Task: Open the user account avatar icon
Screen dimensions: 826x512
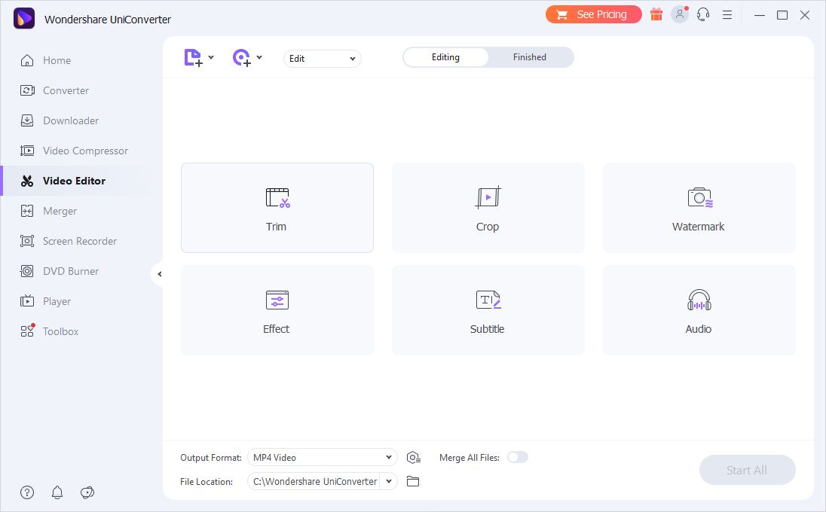Action: pyautogui.click(x=680, y=15)
